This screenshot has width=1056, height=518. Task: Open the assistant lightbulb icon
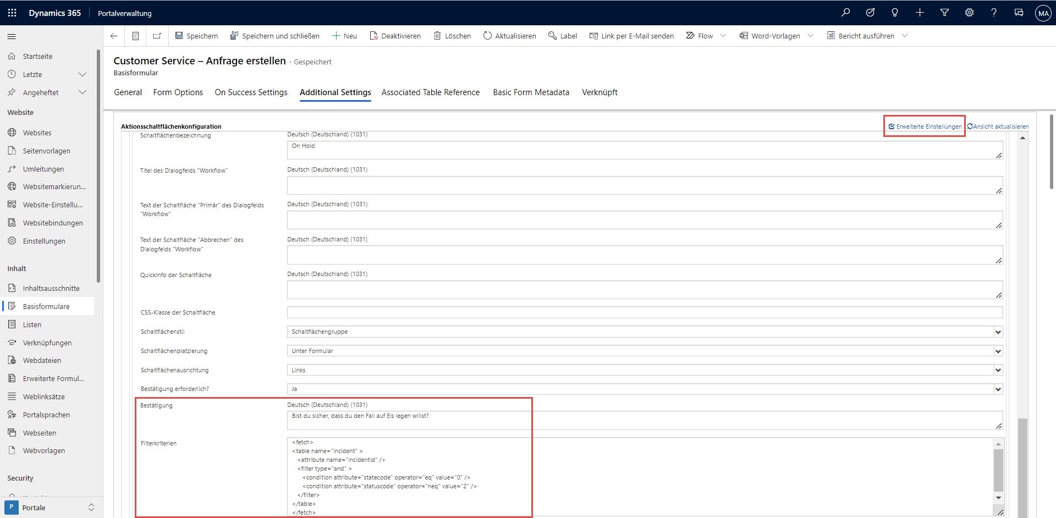click(895, 13)
